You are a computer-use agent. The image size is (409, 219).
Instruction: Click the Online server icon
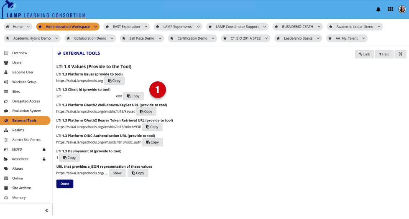[6, 179]
